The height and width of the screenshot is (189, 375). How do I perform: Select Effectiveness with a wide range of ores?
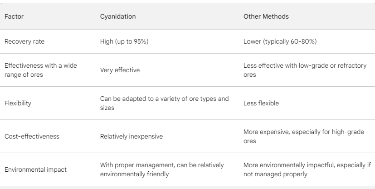tap(41, 70)
